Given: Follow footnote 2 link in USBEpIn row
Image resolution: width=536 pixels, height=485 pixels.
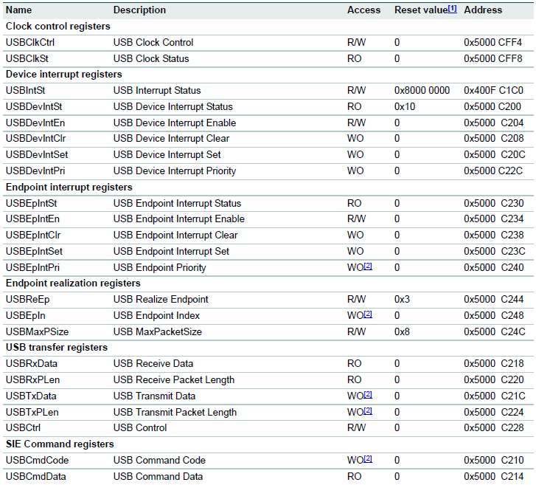Looking at the screenshot, I should click(368, 314).
